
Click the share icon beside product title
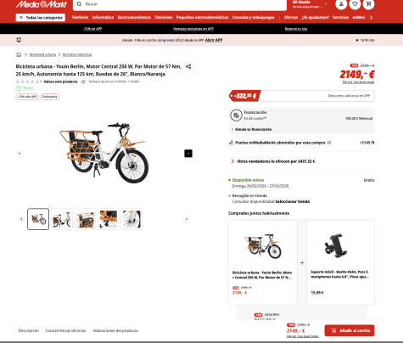[188, 66]
